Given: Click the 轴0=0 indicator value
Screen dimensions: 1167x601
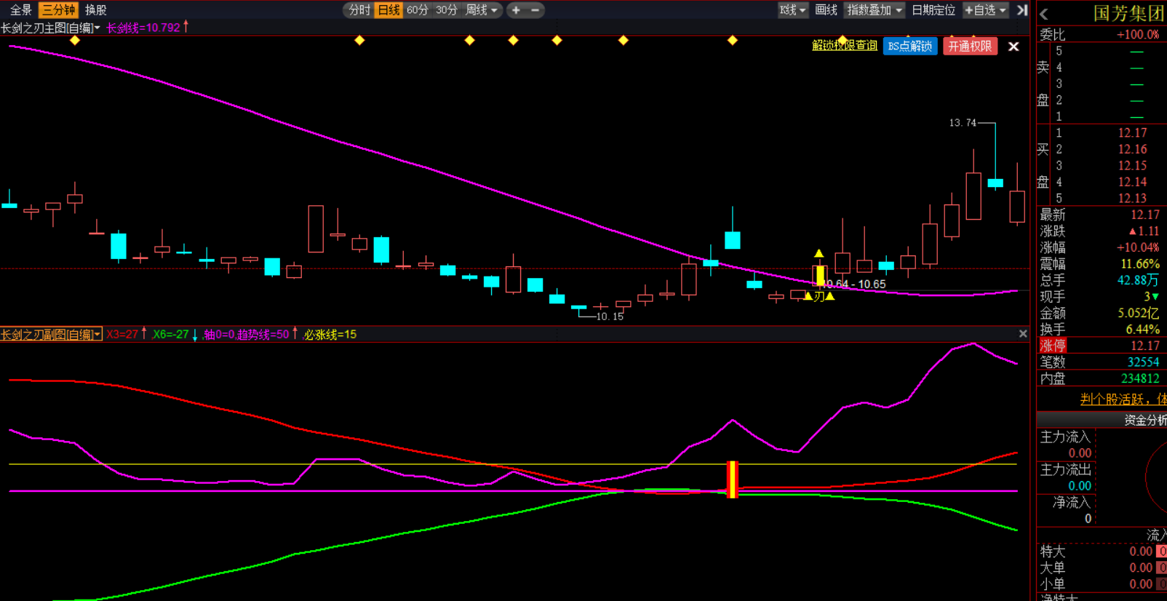Looking at the screenshot, I should (219, 335).
